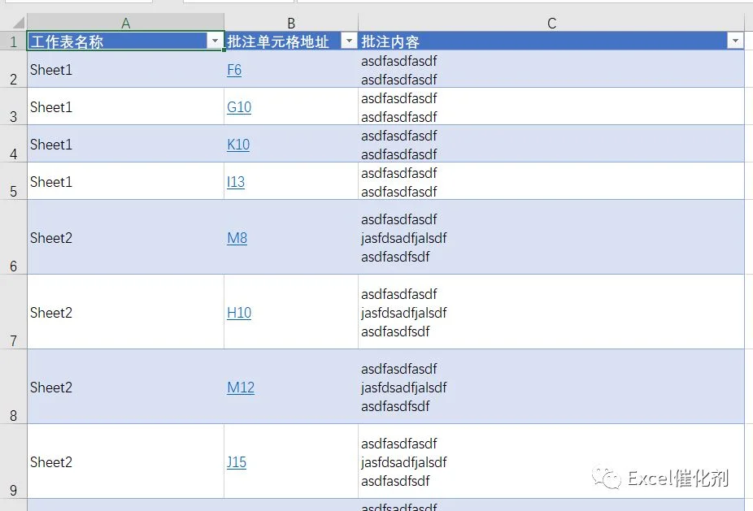Select the comment text cell in row 4

pyautogui.click(x=551, y=144)
